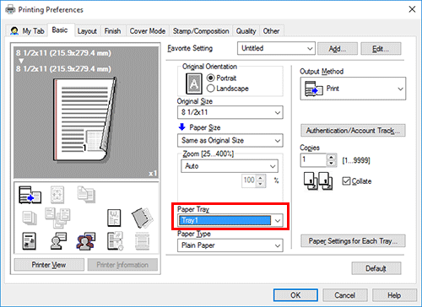Image resolution: width=422 pixels, height=307 pixels.
Task: Click the print output icon in the settings panel
Action: pyautogui.click(x=30, y=195)
